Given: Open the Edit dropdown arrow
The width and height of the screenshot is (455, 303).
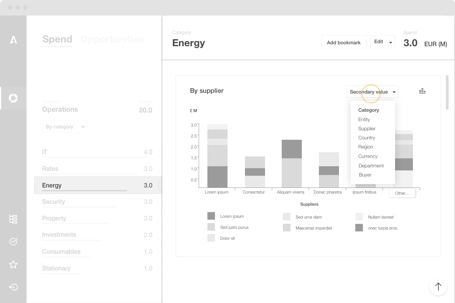Looking at the screenshot, I should click(391, 42).
